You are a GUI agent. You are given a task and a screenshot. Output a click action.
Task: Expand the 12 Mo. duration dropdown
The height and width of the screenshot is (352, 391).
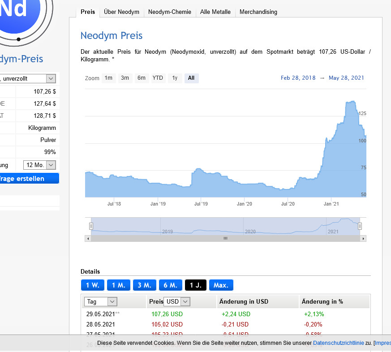[39, 165]
